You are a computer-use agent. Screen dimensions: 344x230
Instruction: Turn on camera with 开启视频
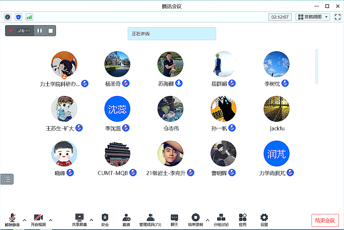click(38, 220)
